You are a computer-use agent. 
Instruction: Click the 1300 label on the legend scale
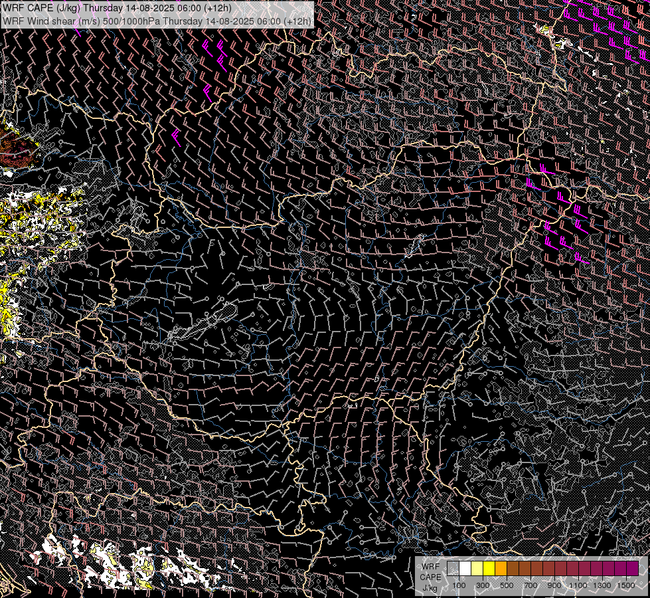(x=602, y=585)
